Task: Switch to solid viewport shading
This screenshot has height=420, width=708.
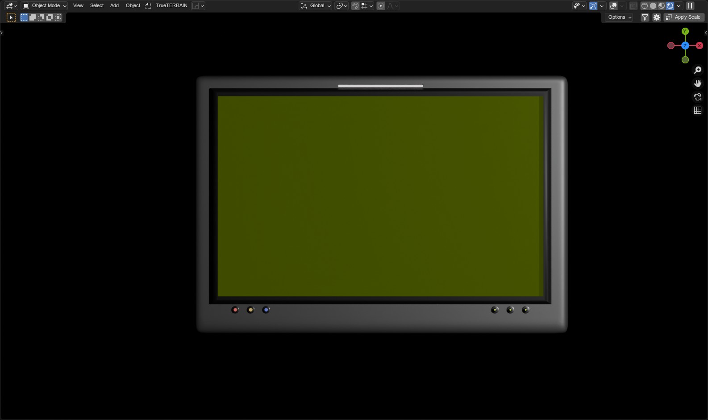Action: (653, 6)
